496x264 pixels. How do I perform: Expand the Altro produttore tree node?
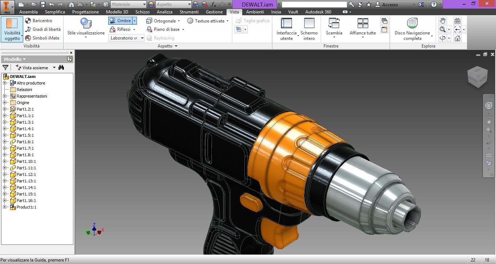coord(5,83)
